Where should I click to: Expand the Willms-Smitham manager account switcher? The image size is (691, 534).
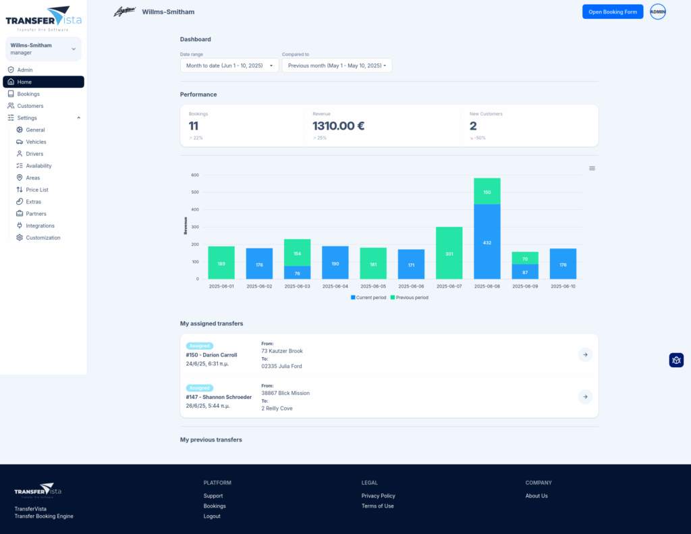pyautogui.click(x=43, y=49)
